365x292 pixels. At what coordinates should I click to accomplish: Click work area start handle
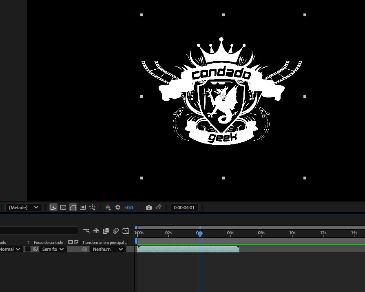tap(136, 241)
